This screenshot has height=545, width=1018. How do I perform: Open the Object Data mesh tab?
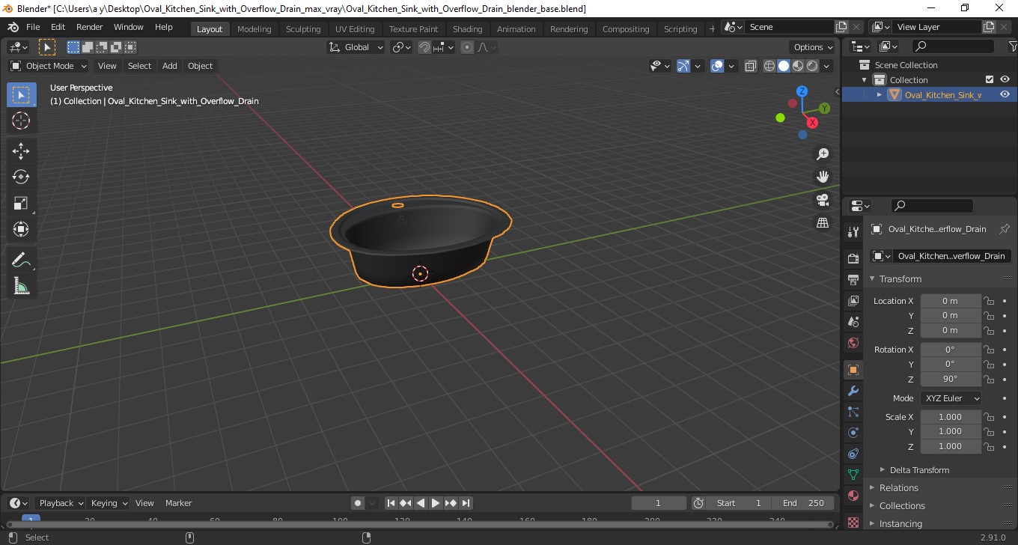(853, 475)
